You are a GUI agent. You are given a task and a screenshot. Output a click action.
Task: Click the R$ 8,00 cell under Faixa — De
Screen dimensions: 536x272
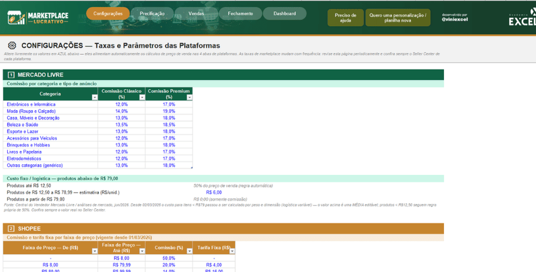tap(51, 265)
